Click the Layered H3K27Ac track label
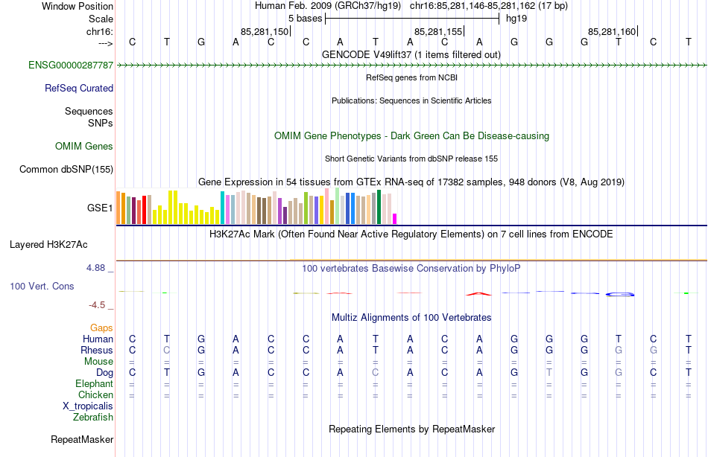 (48, 245)
